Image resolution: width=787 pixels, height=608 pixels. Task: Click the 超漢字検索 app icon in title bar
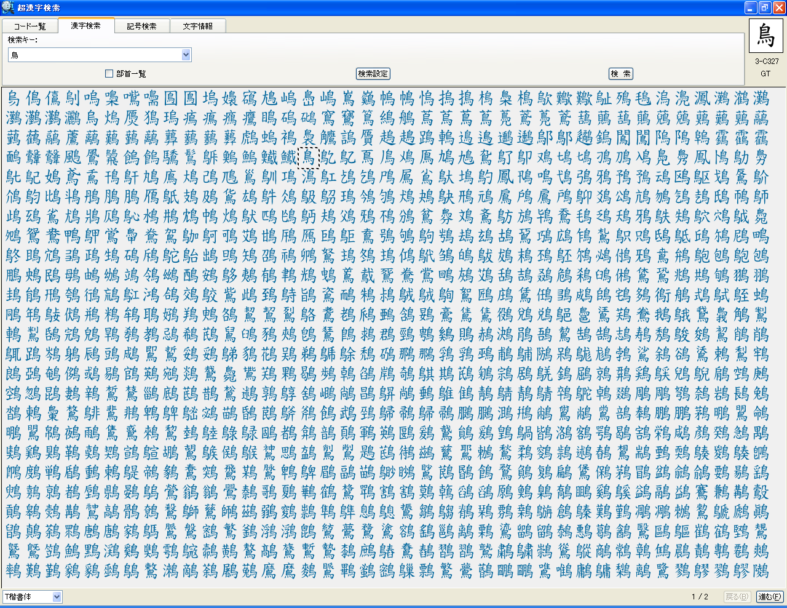click(x=7, y=7)
